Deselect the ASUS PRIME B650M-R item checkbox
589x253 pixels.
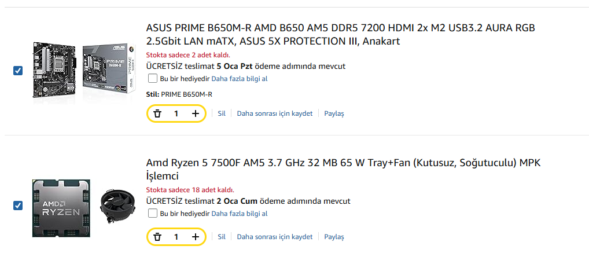[18, 71]
